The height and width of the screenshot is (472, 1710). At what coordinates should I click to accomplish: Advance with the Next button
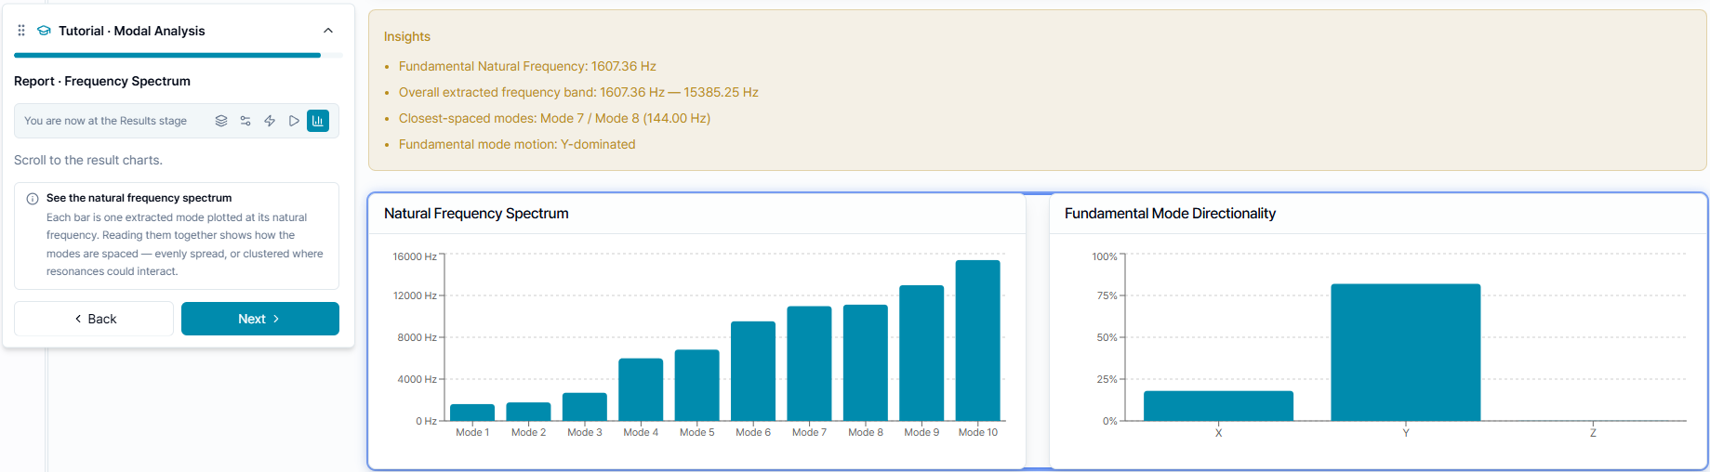point(260,319)
